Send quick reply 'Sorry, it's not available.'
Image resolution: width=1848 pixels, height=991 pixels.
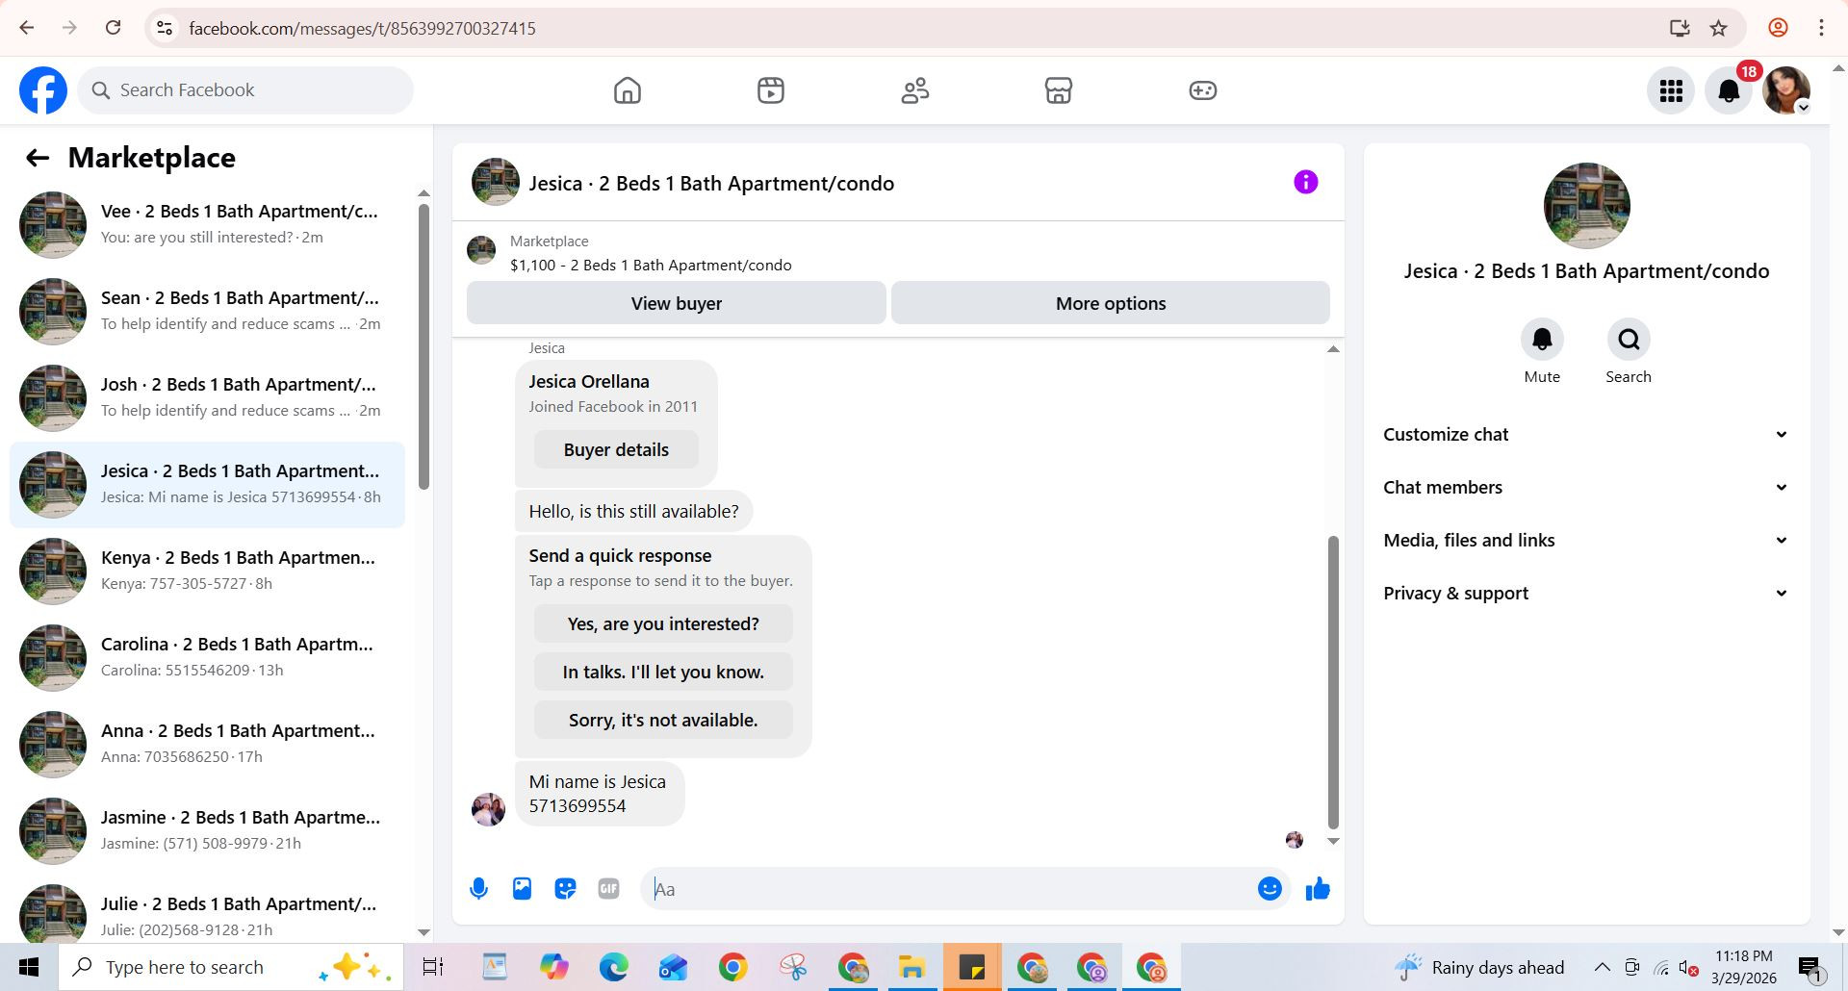[663, 720]
